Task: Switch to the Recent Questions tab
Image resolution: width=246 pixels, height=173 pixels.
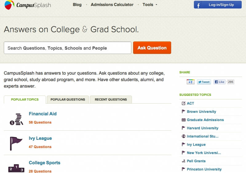Action: tap(111, 100)
